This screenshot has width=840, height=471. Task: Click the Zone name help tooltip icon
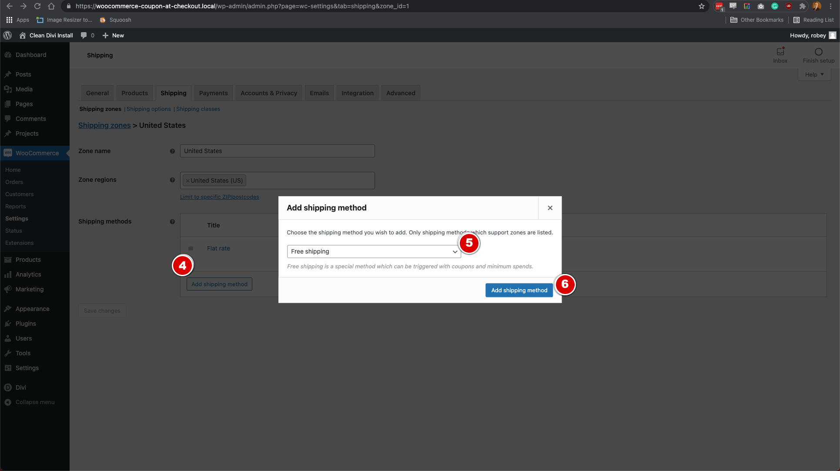[172, 151]
